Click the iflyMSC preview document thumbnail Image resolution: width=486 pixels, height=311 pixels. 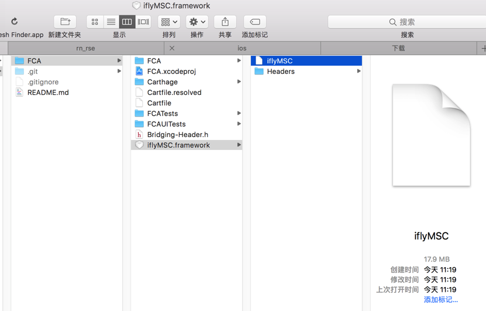click(431, 135)
